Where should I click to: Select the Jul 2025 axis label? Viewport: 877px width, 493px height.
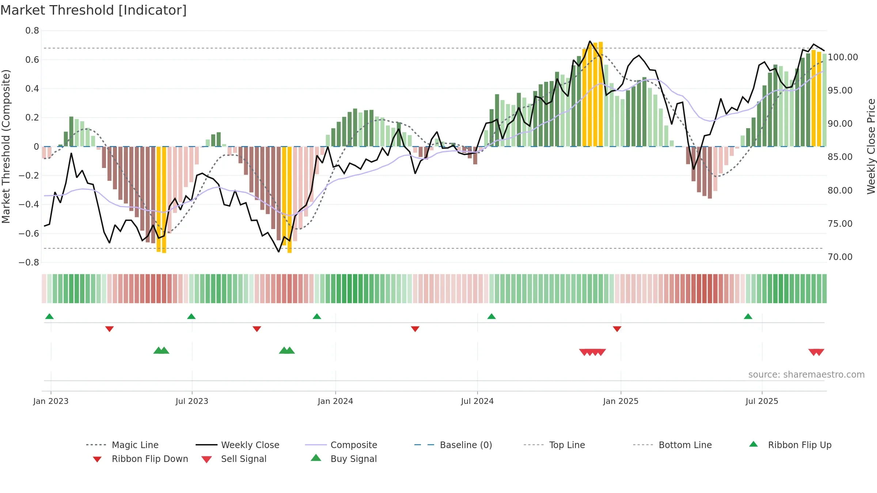click(x=762, y=401)
